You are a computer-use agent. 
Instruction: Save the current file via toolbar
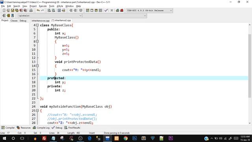[x=12, y=11]
